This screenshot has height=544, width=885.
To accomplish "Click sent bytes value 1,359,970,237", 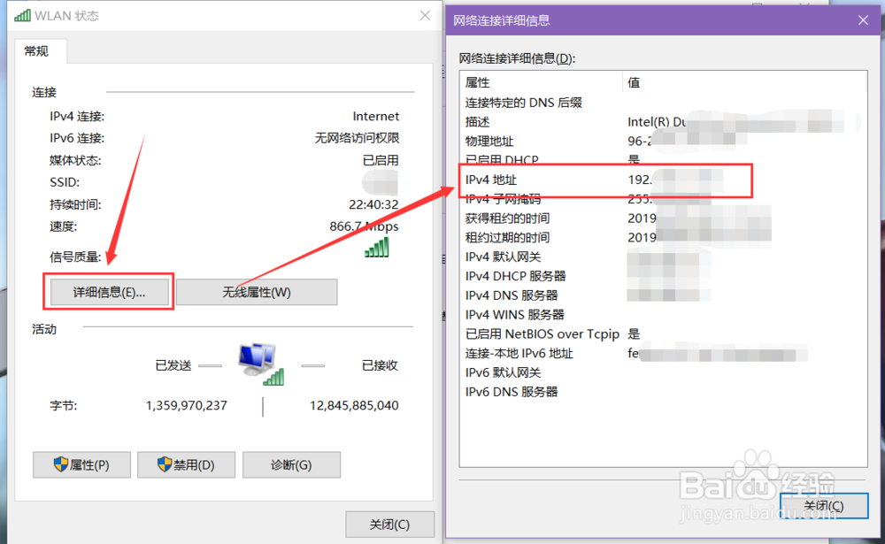I will [186, 405].
